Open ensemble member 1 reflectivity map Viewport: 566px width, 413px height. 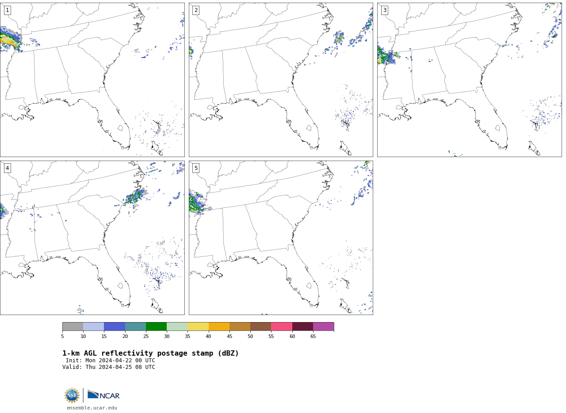pos(92,80)
